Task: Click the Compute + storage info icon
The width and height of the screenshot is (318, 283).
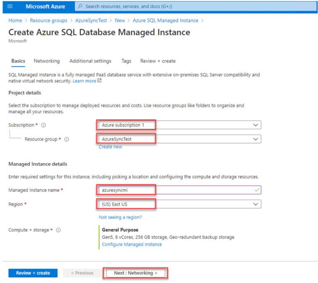Action: 58,230
